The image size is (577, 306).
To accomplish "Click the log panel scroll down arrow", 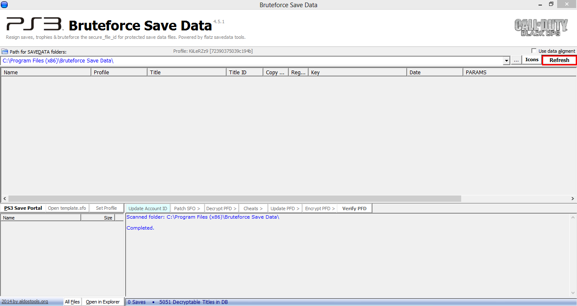I will tap(572, 293).
